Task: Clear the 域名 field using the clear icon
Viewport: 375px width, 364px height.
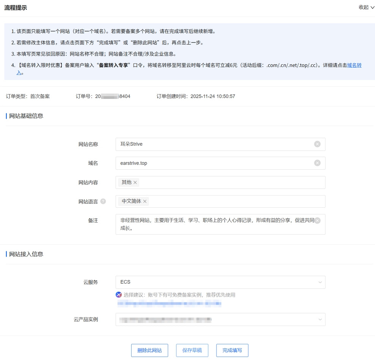Action: click(317, 163)
